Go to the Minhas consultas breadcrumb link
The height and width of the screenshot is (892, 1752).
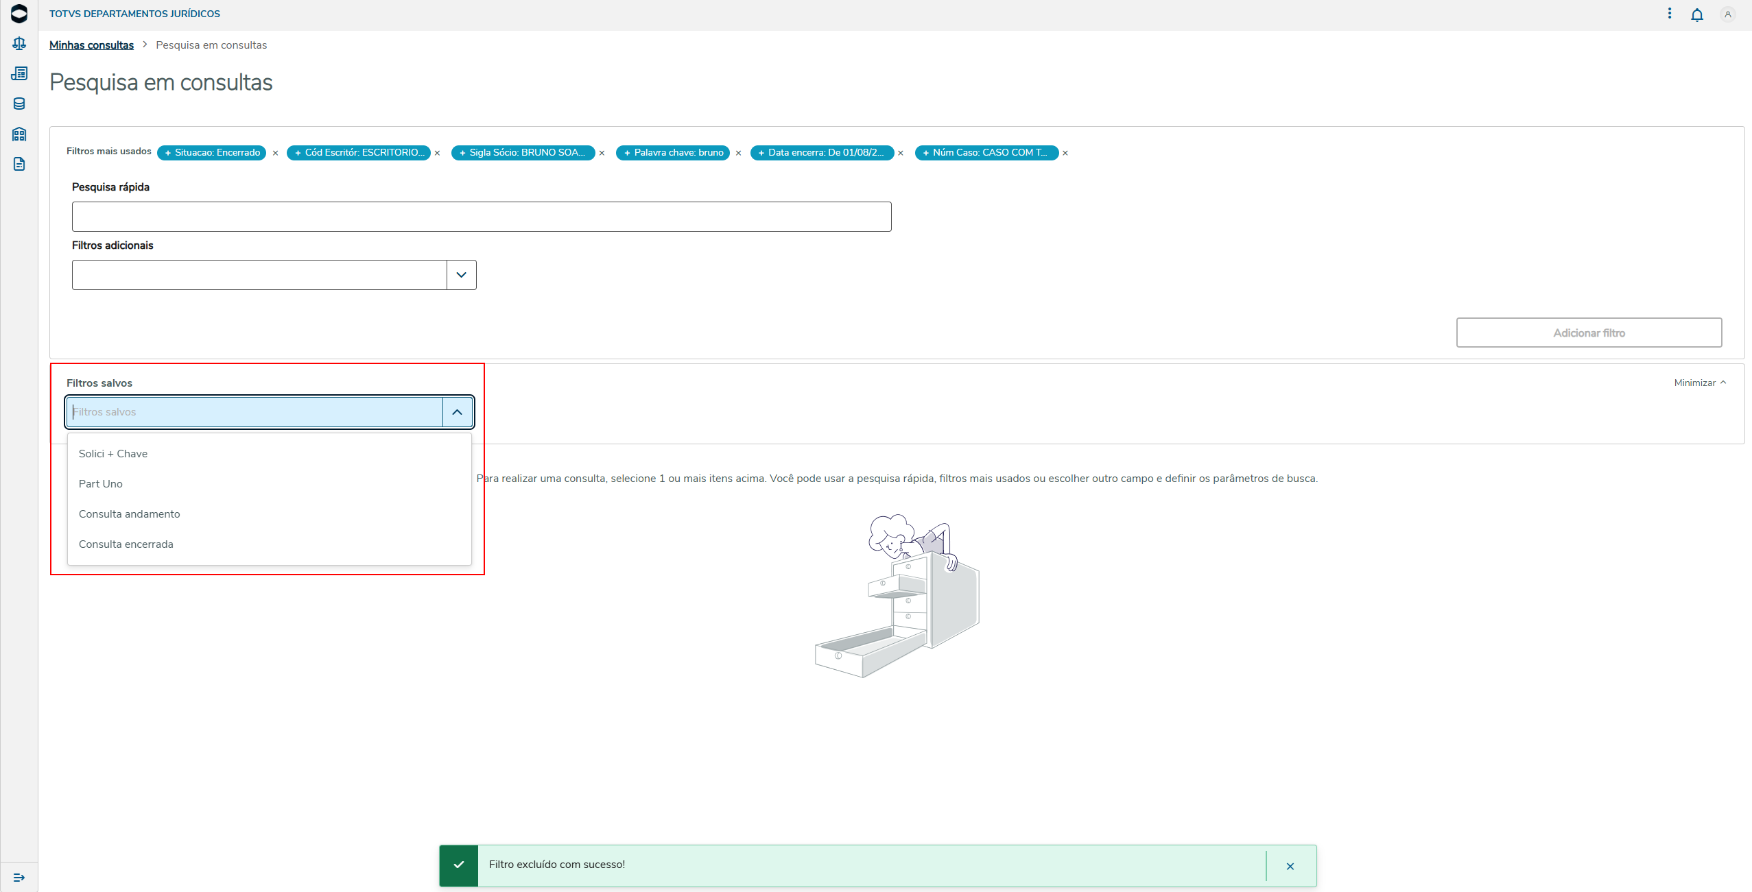click(x=91, y=45)
